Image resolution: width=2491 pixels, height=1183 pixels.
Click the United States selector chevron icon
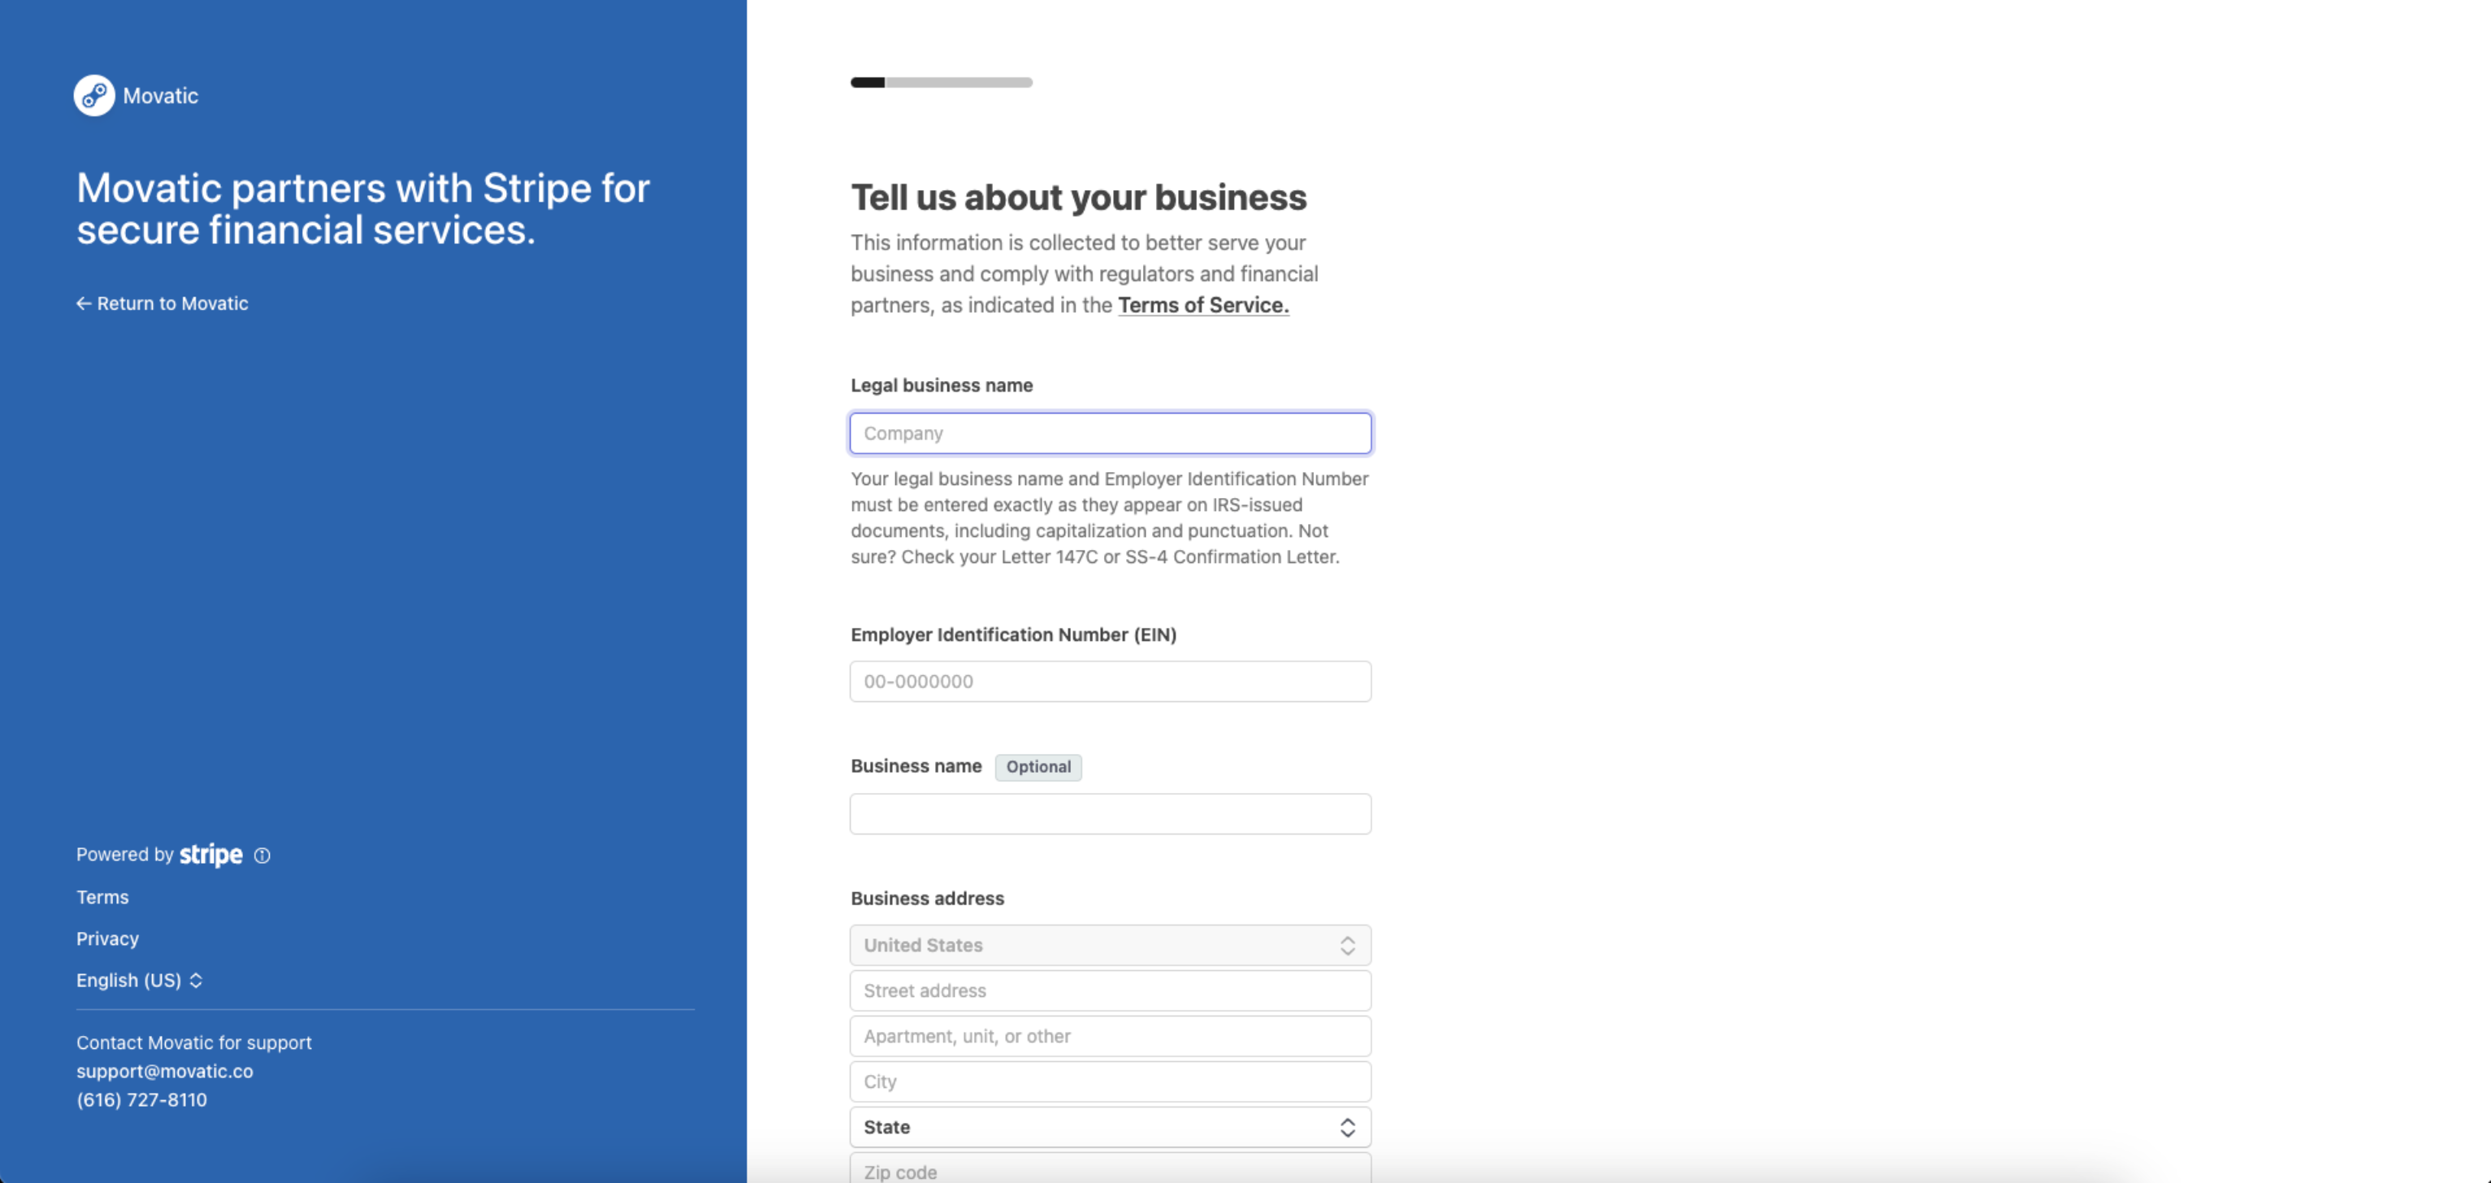tap(1347, 945)
